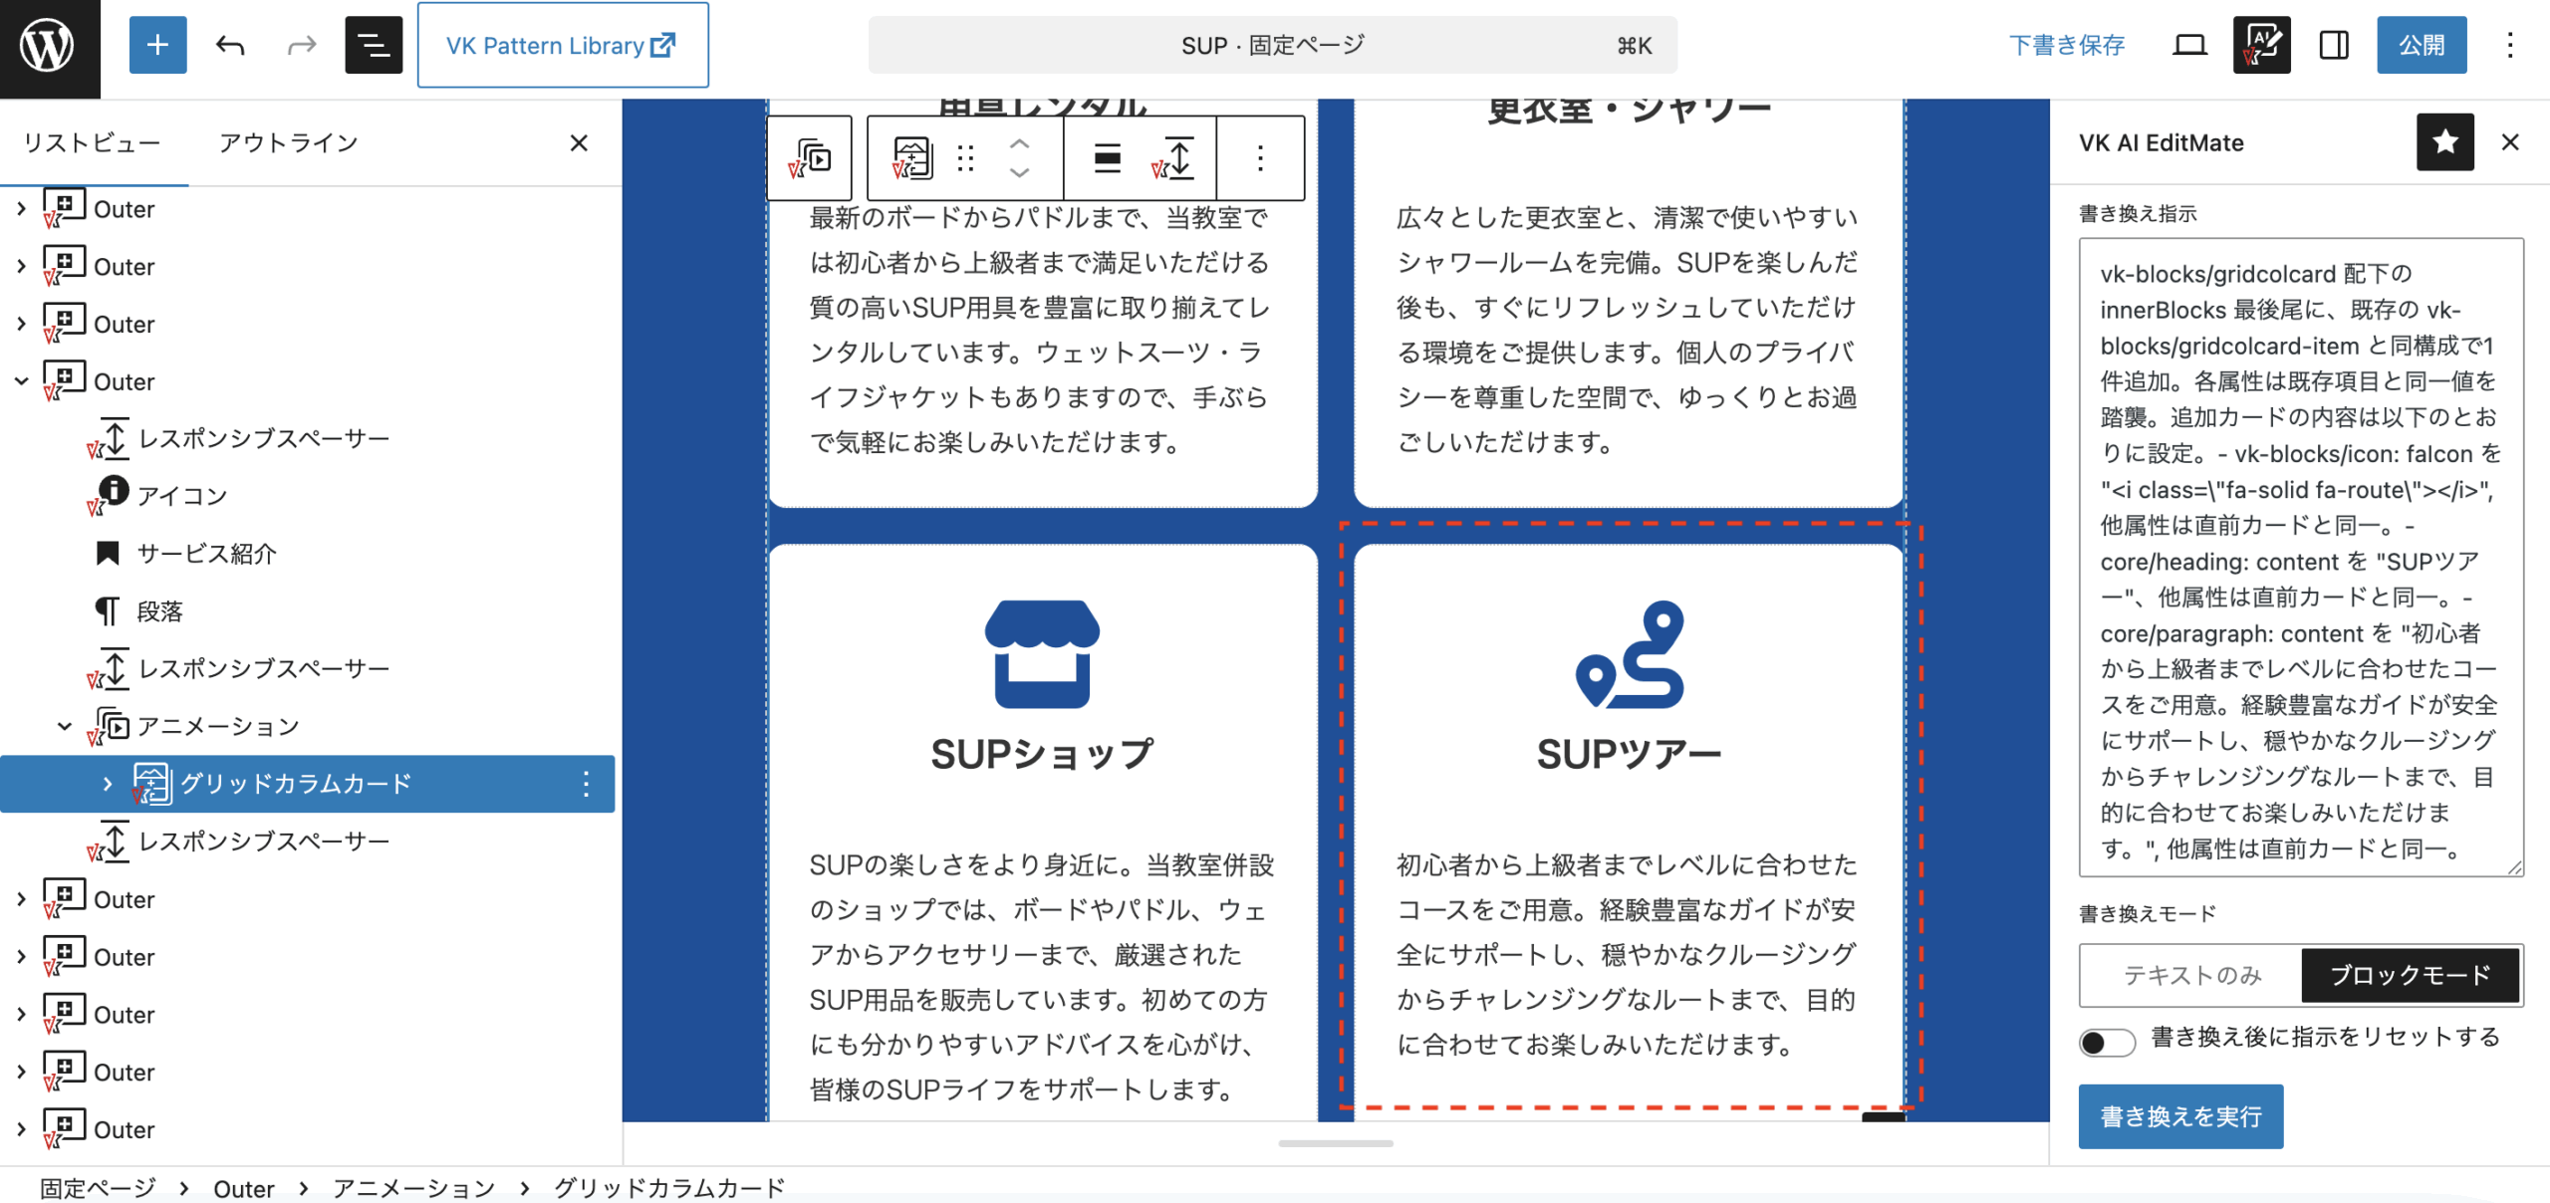
Task: Collapse the アニメーション tree item
Action: pos(65,726)
